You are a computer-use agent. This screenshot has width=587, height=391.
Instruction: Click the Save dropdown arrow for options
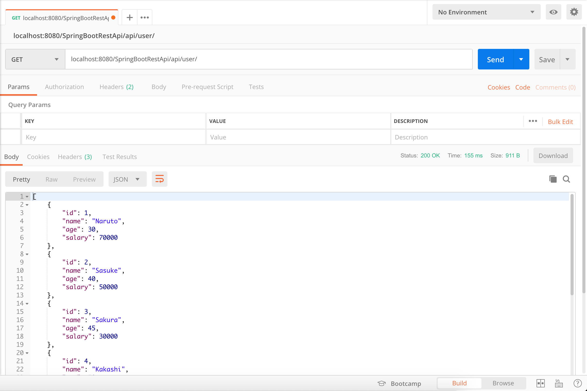click(x=567, y=59)
